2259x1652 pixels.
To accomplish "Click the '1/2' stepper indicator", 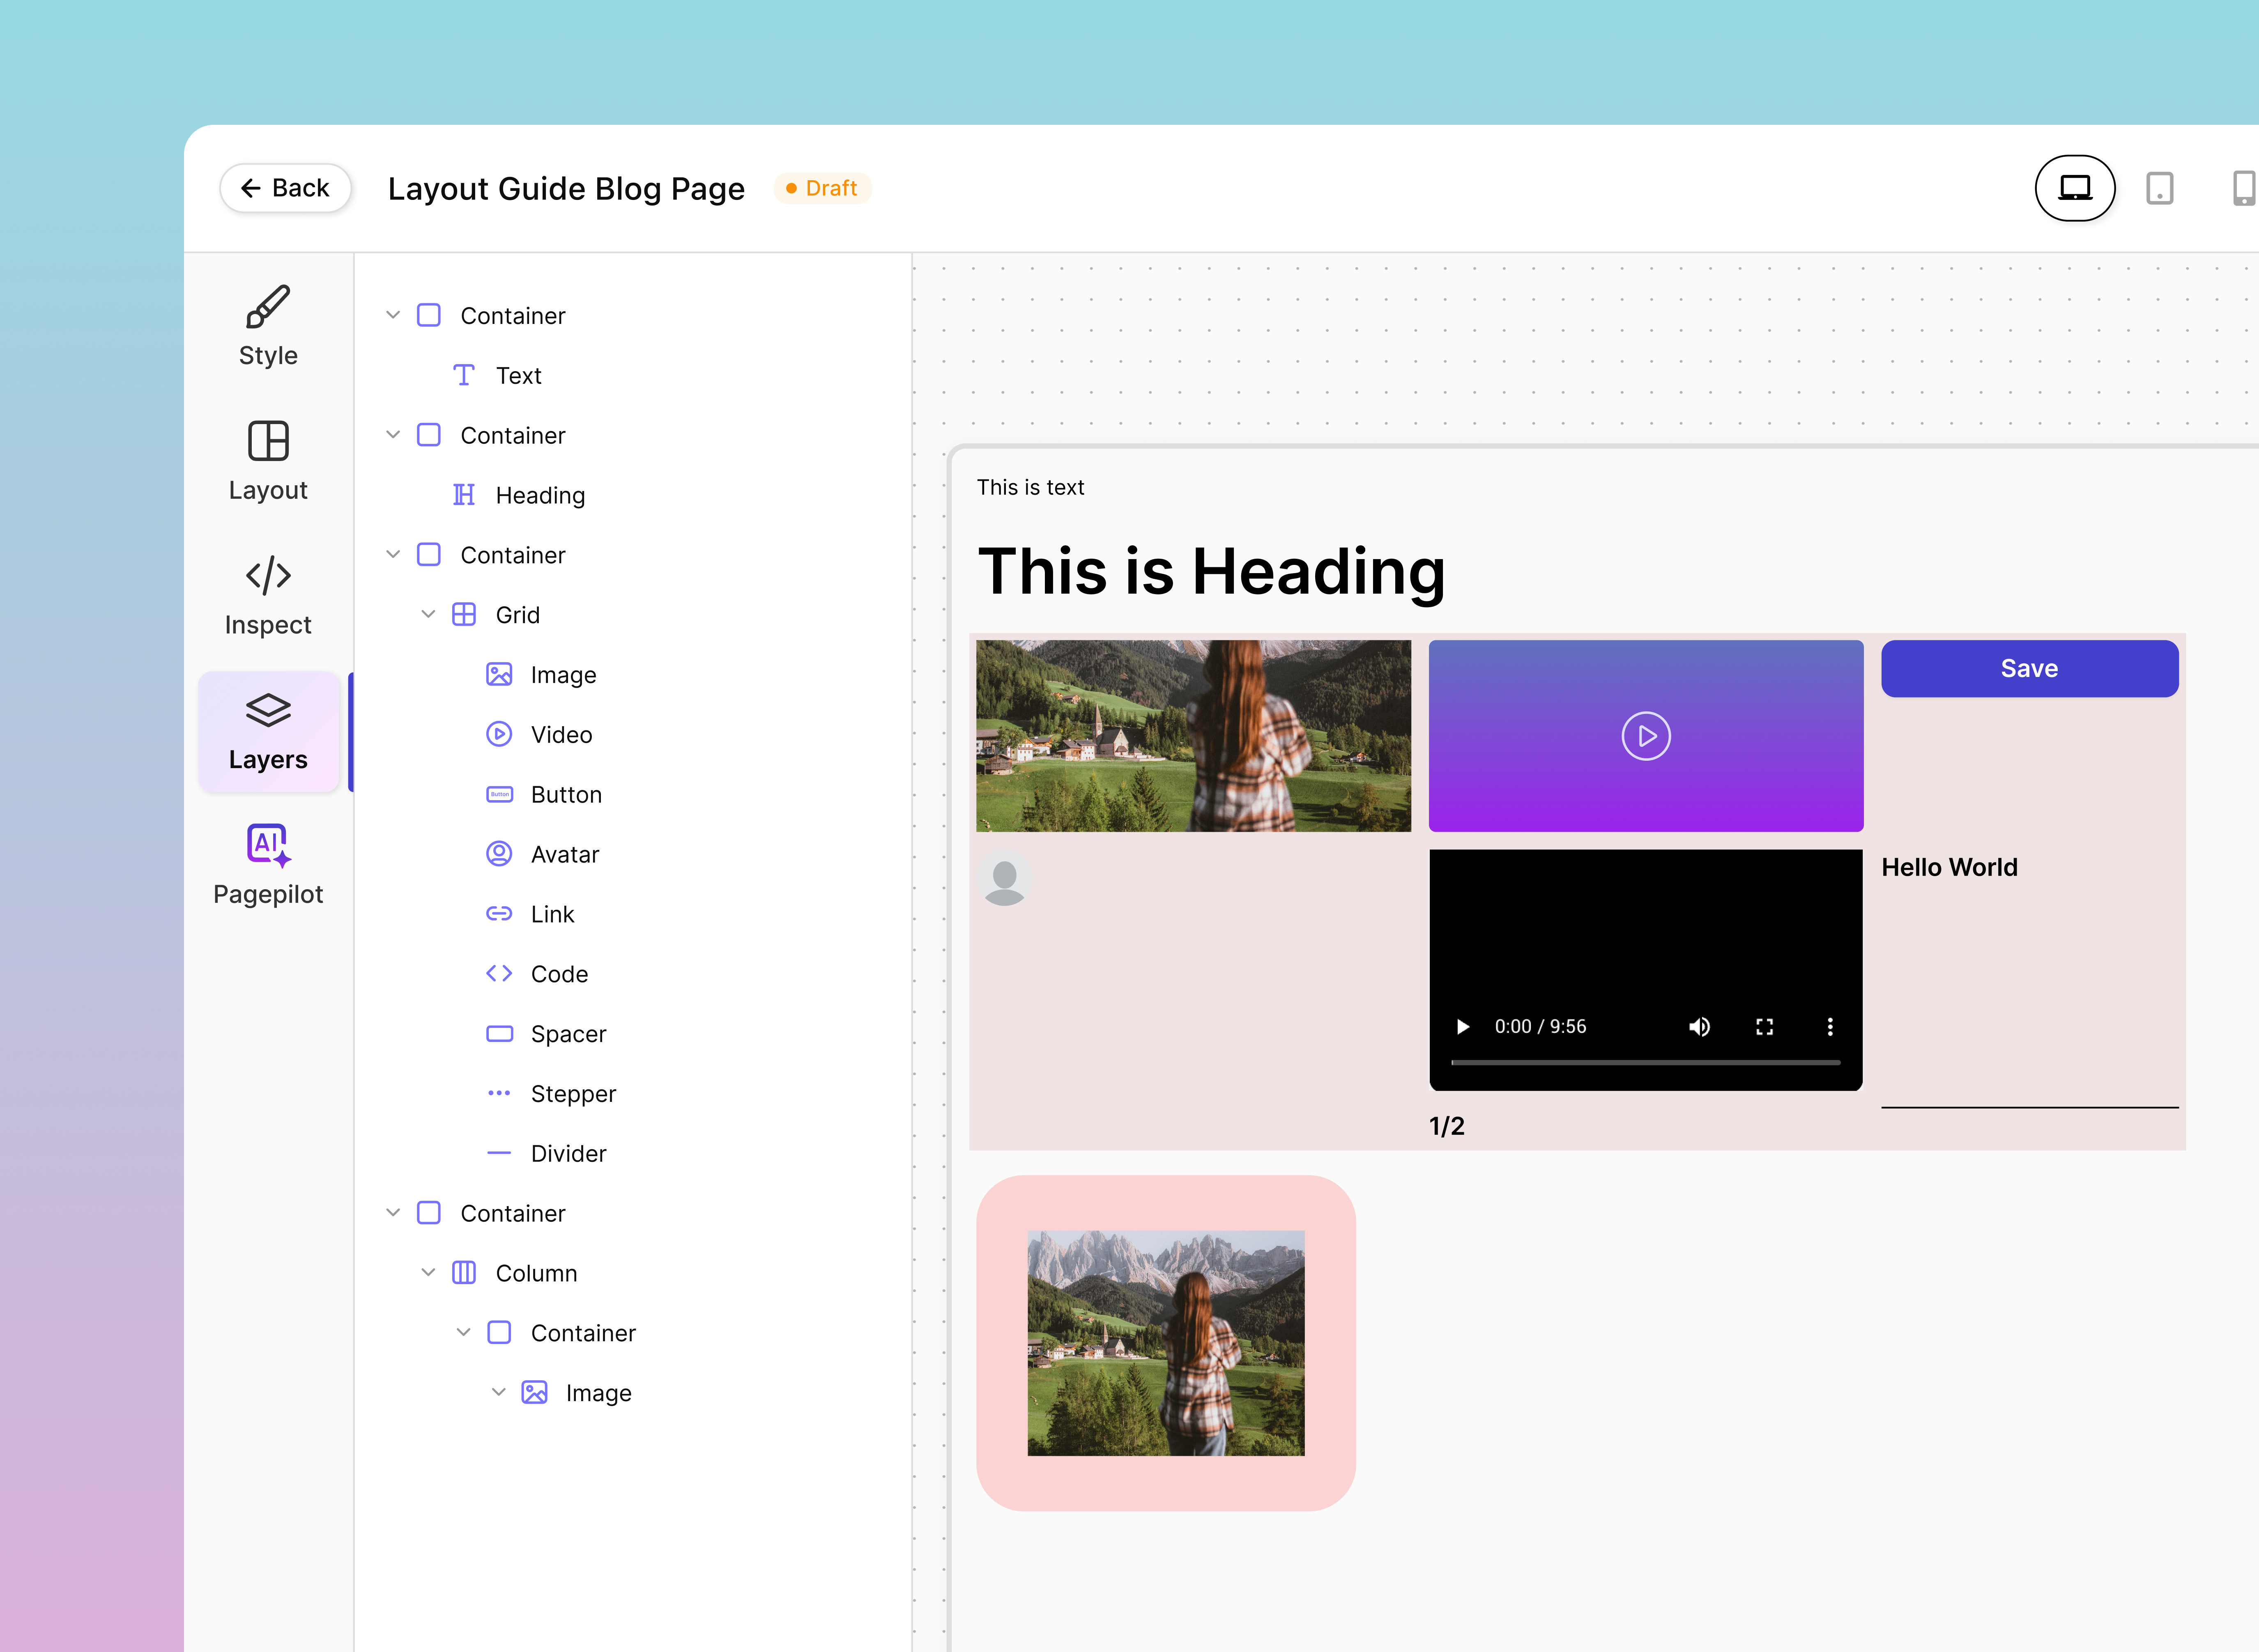I will click(1447, 1126).
